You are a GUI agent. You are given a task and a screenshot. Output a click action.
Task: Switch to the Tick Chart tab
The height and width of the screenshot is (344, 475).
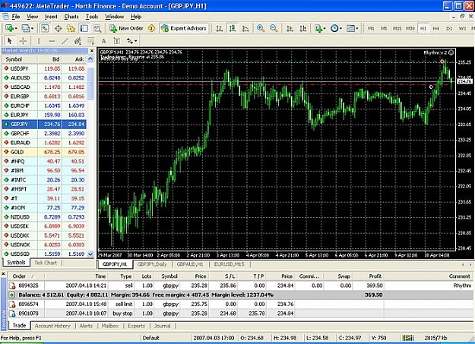pyautogui.click(x=46, y=263)
